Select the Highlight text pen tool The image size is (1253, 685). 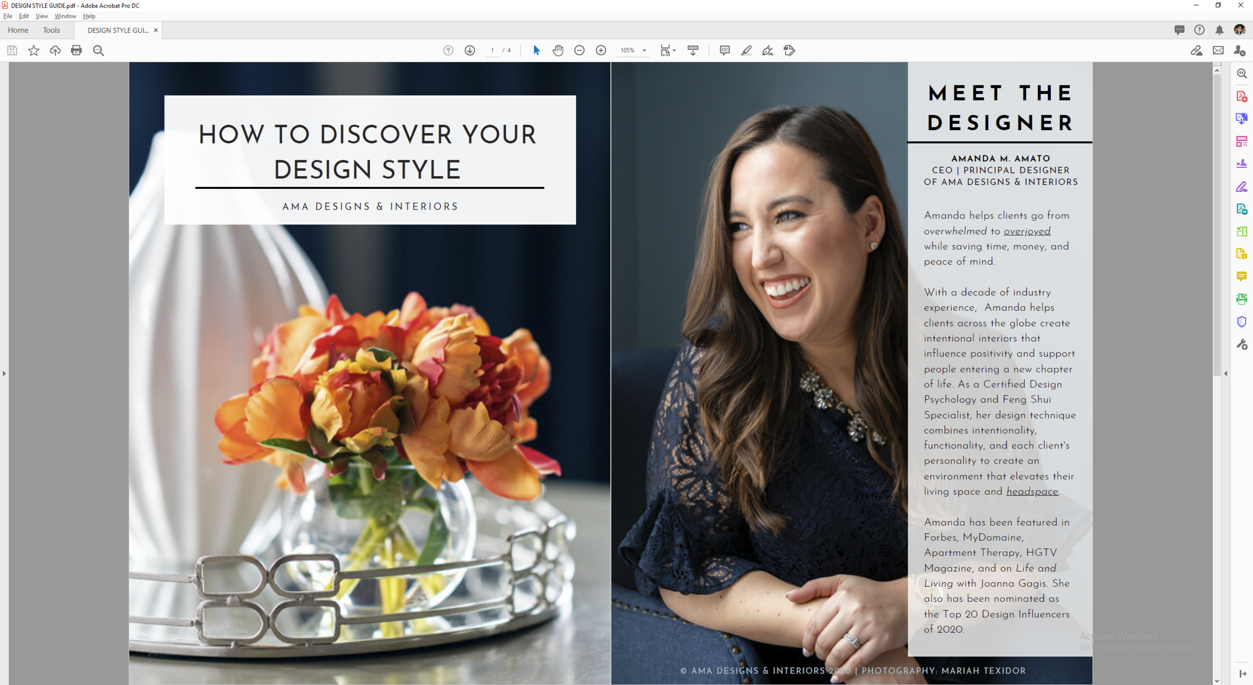tap(746, 50)
